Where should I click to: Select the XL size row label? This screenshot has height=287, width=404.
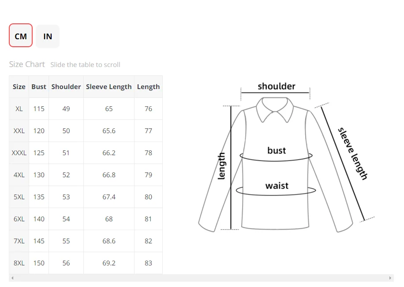click(x=19, y=109)
